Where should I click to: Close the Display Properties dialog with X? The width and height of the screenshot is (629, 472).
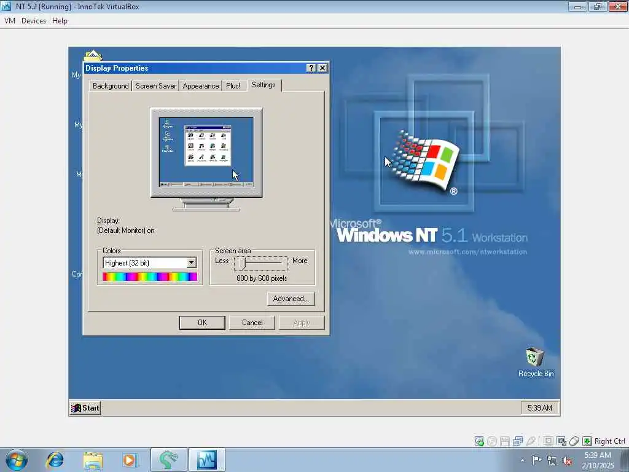point(322,68)
